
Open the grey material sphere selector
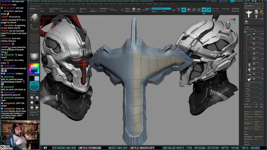click(x=34, y=57)
